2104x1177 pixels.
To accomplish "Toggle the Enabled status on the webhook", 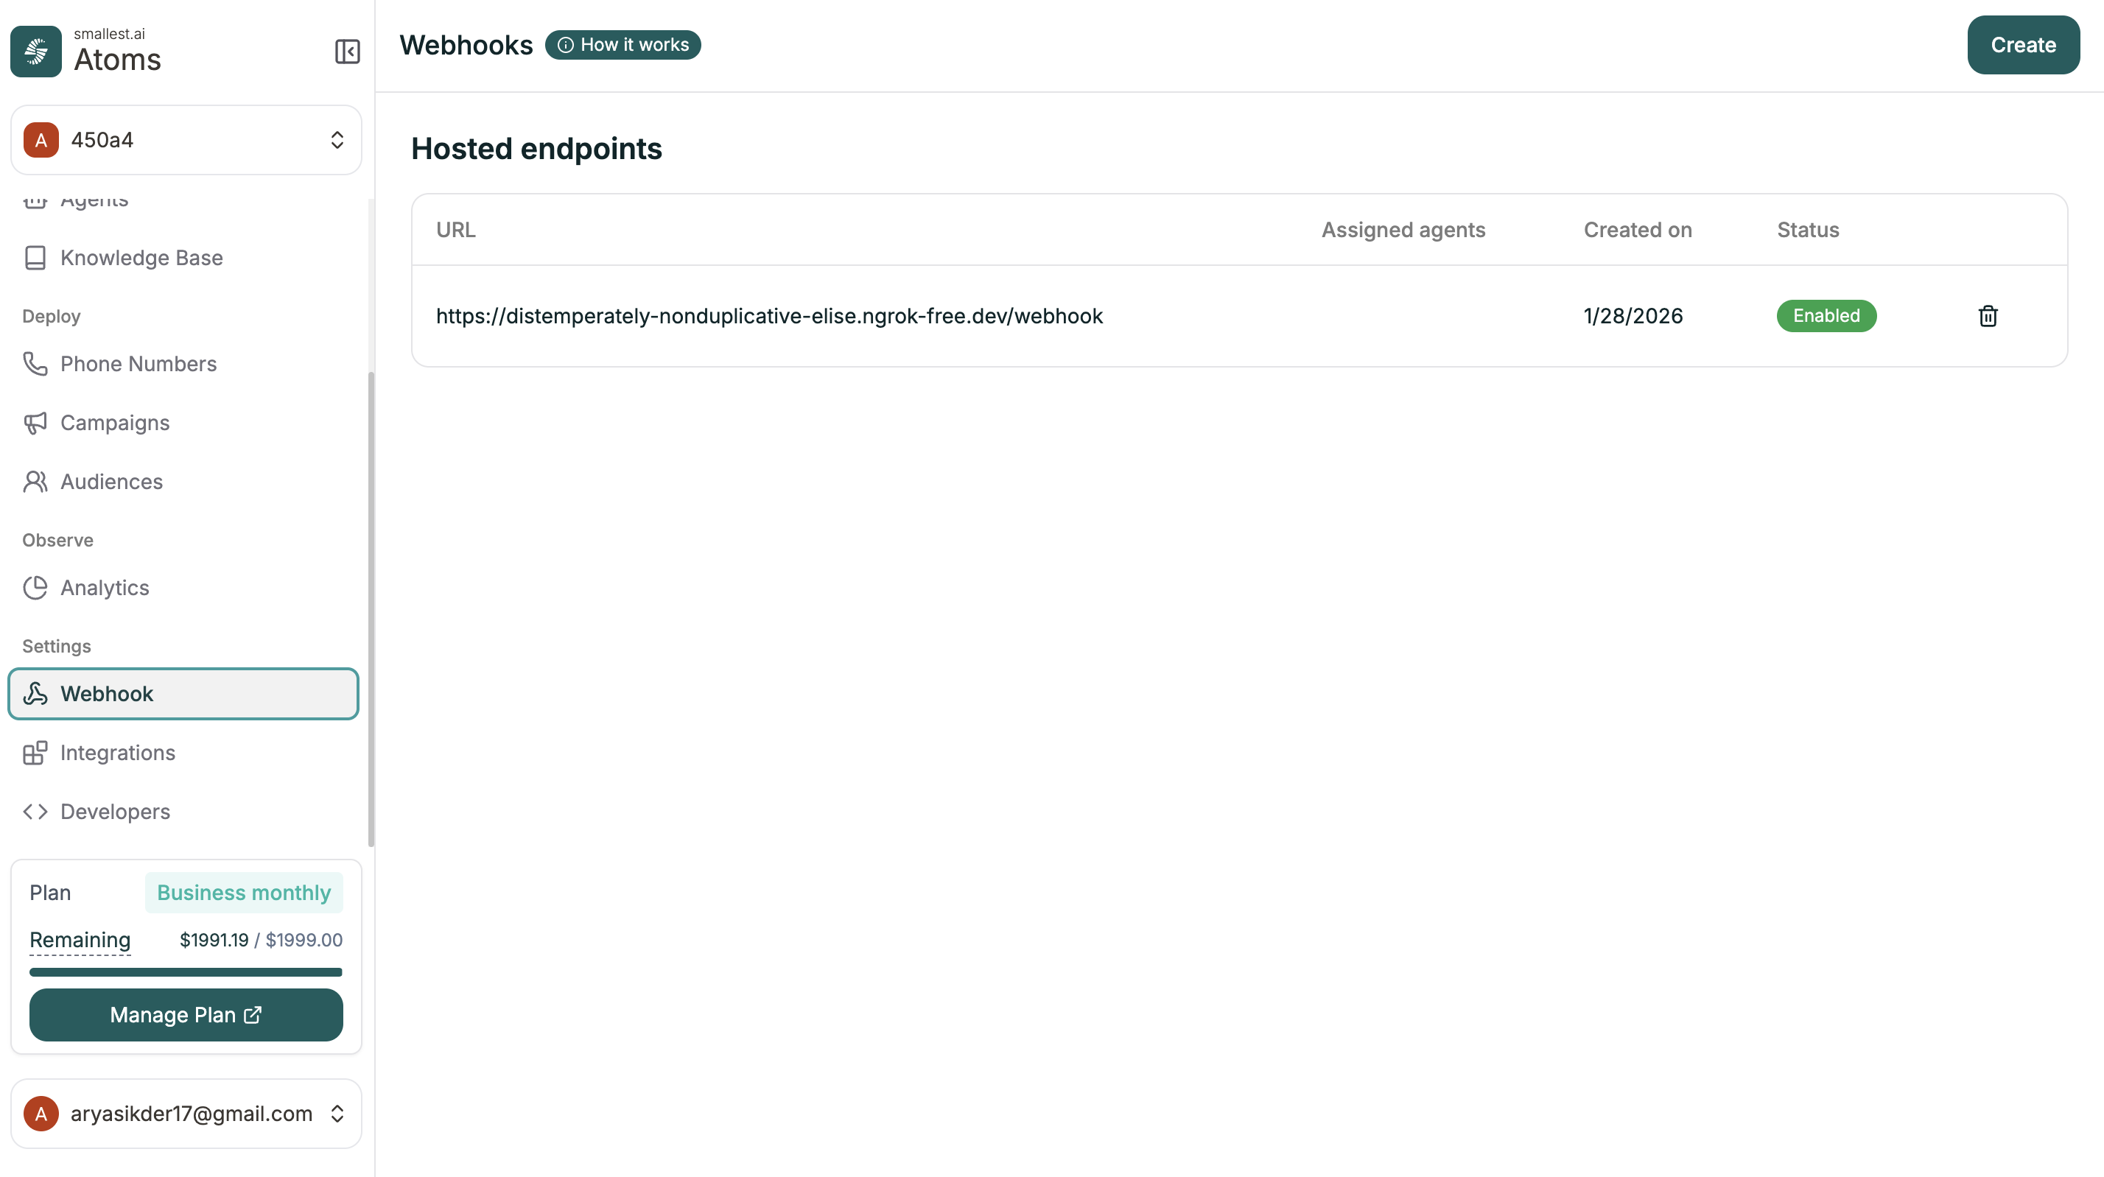I will (x=1826, y=316).
